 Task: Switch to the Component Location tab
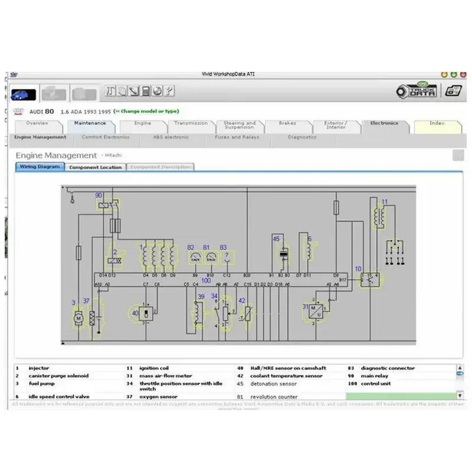[x=96, y=168]
